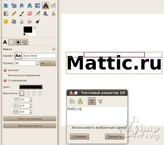
Task: Select filled justify alignment
Action: (x=40, y=93)
